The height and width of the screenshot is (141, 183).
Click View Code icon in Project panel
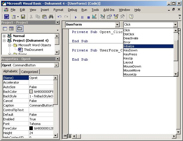pos(5,29)
